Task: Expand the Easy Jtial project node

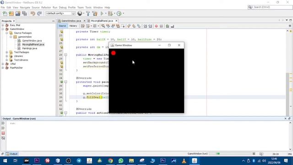Action: click(x=3, y=25)
